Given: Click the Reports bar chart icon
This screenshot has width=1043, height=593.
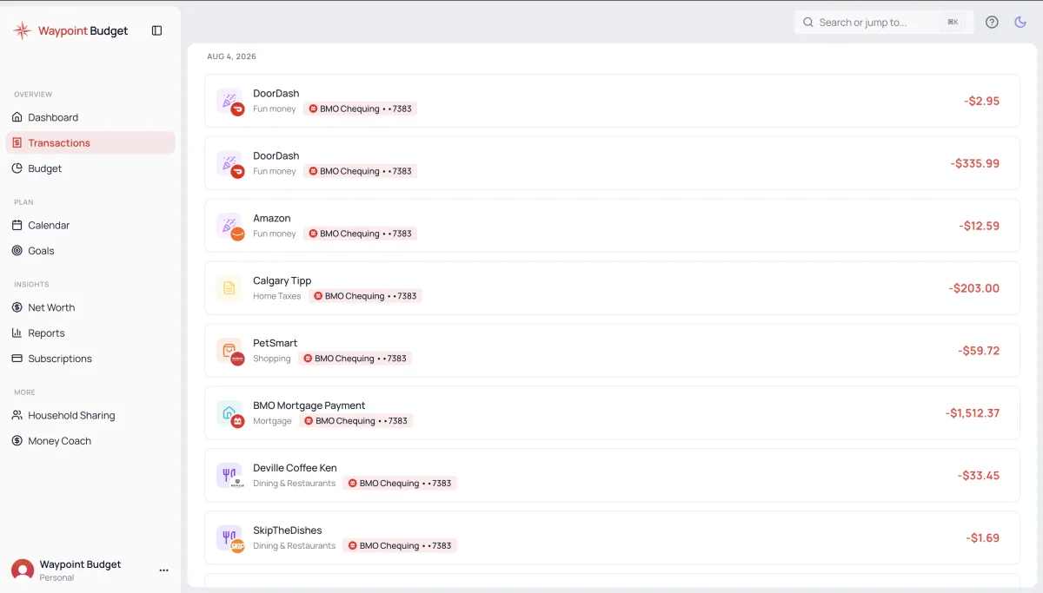Looking at the screenshot, I should 17,333.
